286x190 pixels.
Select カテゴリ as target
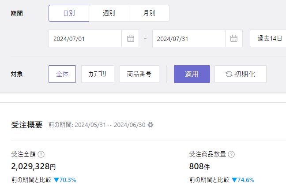tap(98, 74)
